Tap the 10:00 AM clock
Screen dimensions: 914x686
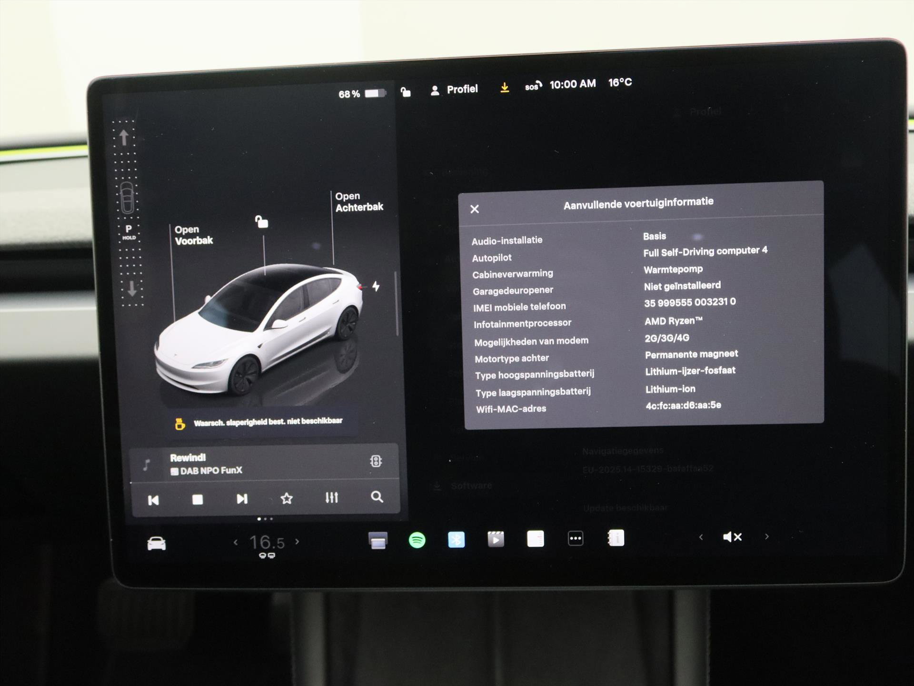point(573,84)
